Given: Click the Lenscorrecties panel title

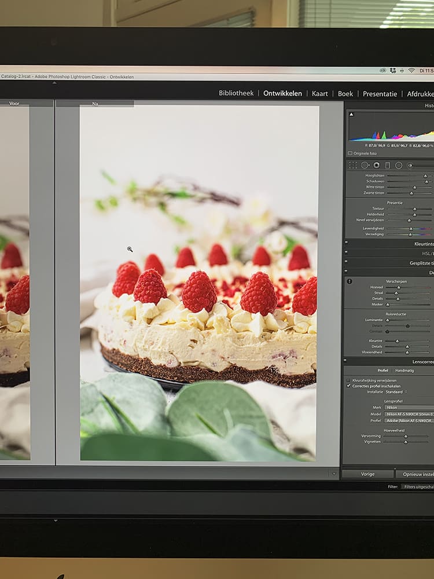Looking at the screenshot, I should 423,362.
